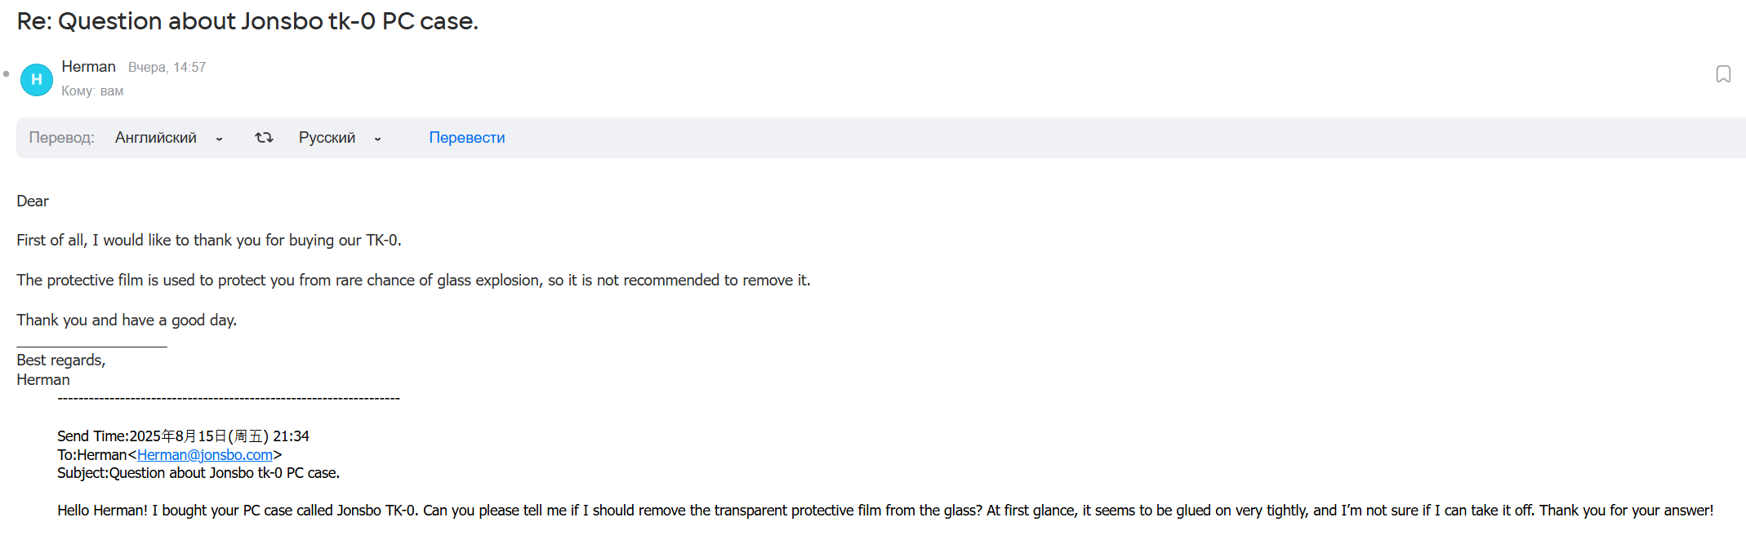This screenshot has width=1746, height=544.
Task: Click the chevron arrow next to Русский
Action: (377, 139)
